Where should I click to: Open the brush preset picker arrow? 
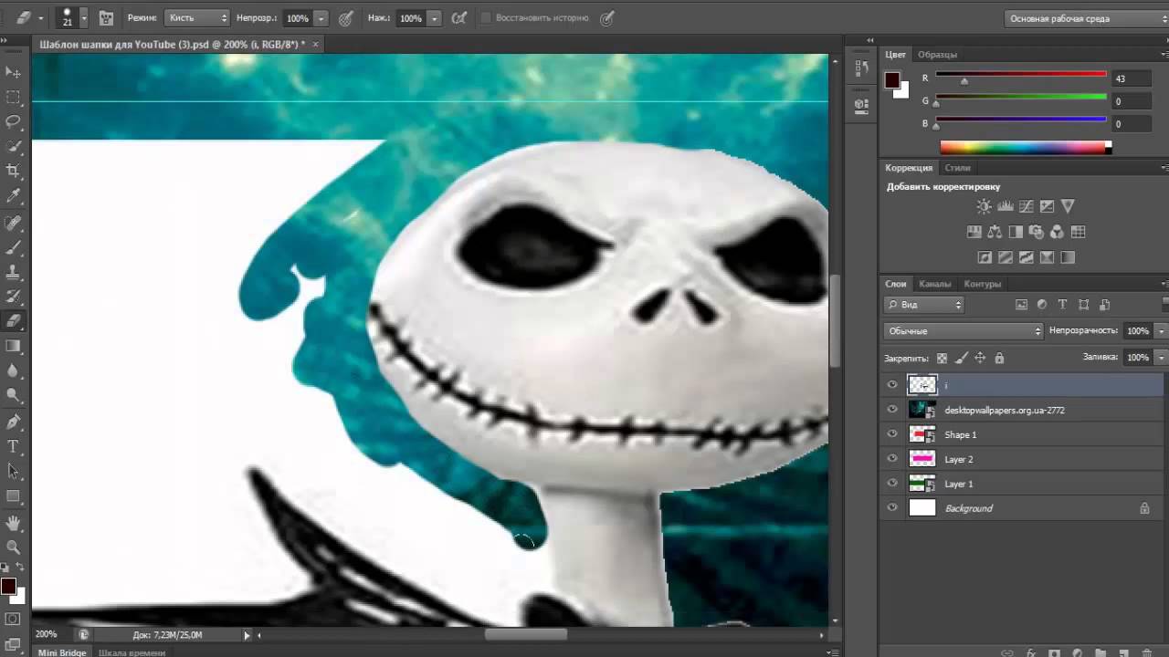pos(84,18)
